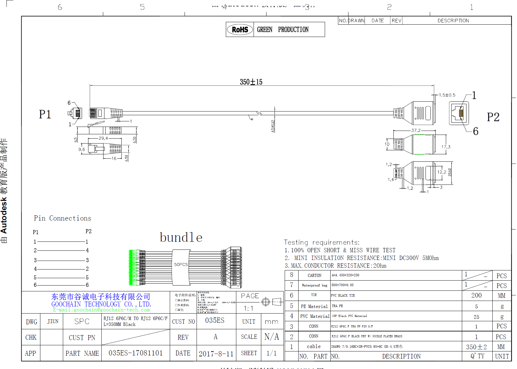
Task: Click the P2 jack front-view square symbol
Action: [x=459, y=113]
